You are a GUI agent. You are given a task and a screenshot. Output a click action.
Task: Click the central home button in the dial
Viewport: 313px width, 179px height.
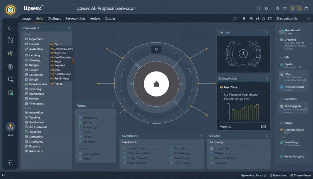click(x=156, y=84)
